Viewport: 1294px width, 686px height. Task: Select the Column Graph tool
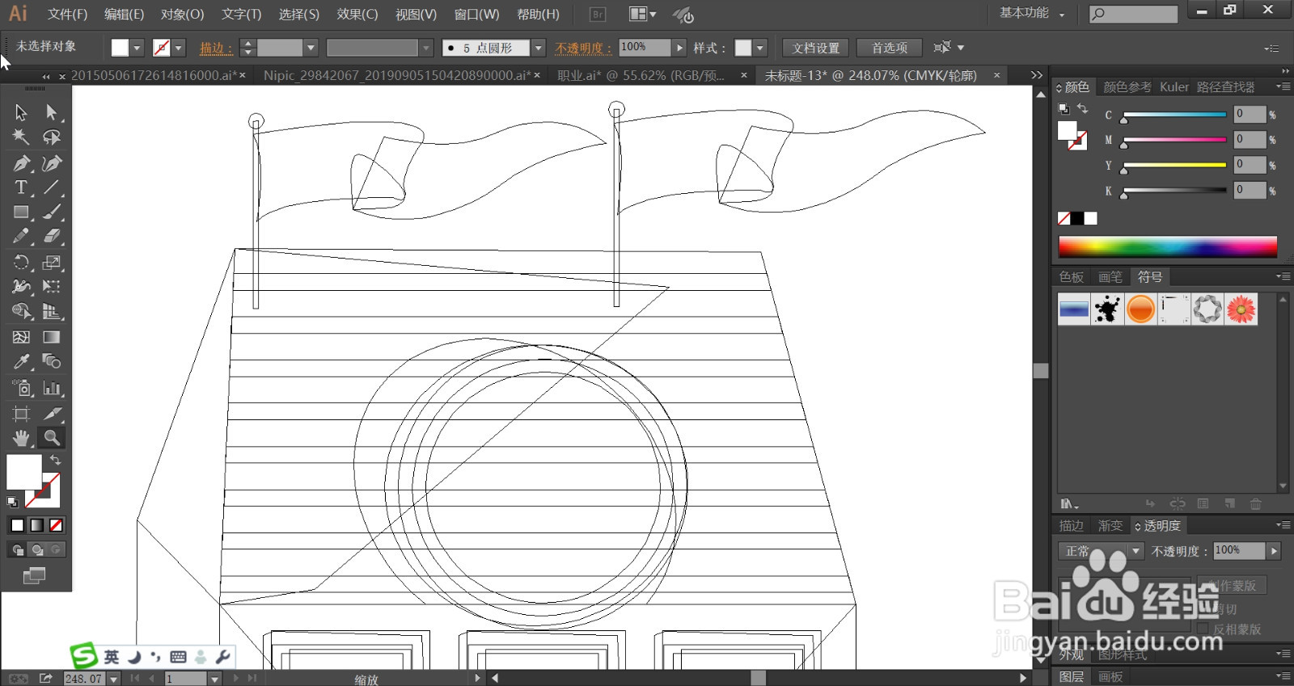coord(52,388)
